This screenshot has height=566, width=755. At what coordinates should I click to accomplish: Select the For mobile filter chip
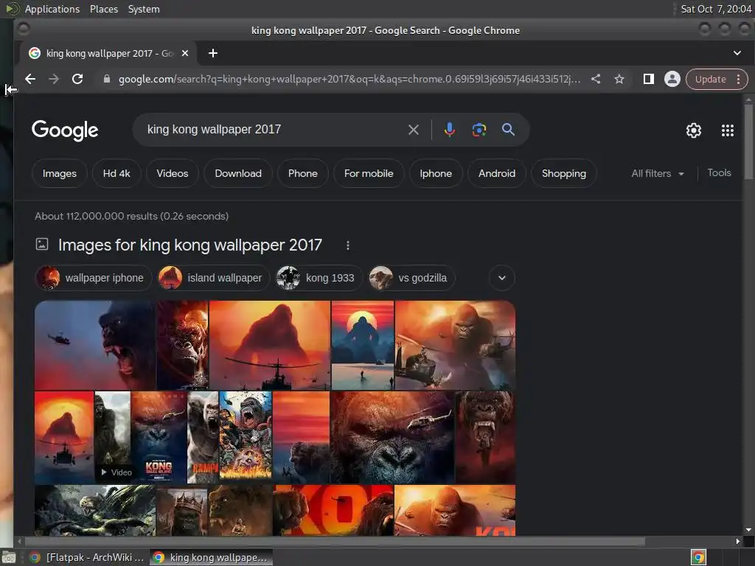tap(369, 173)
